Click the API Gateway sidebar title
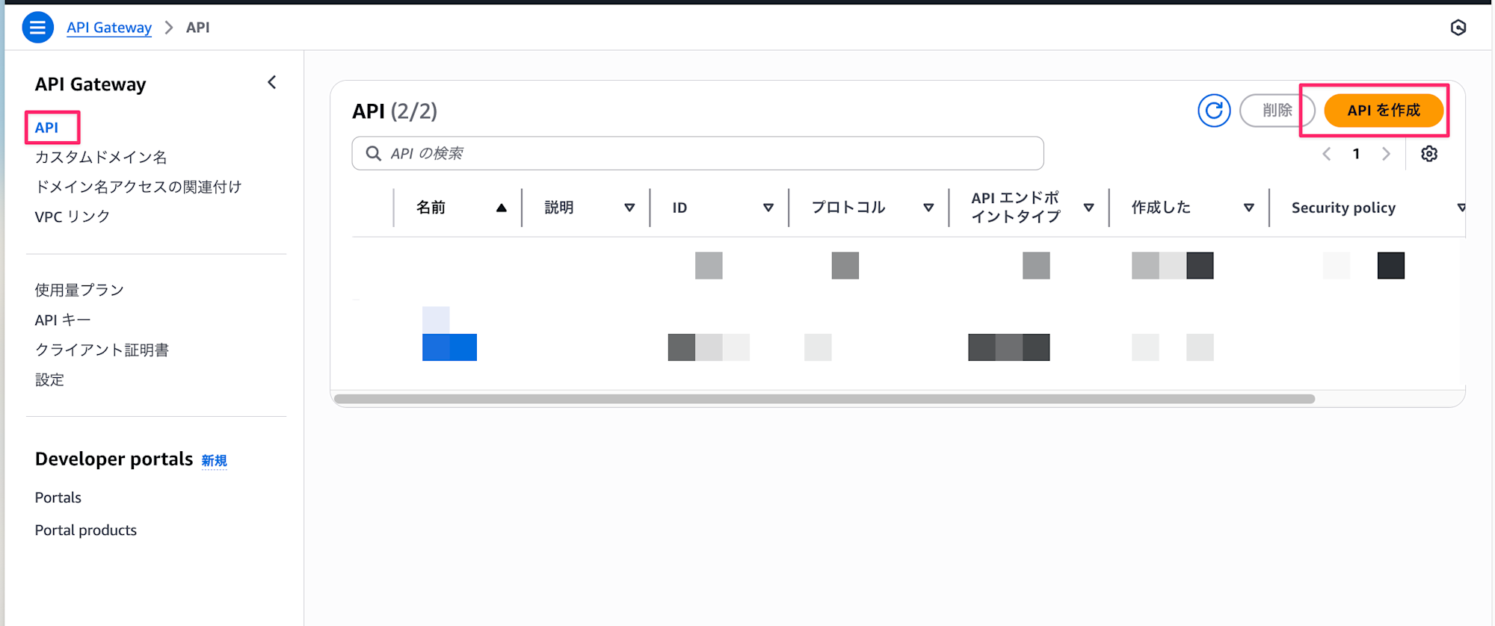This screenshot has height=626, width=1495. point(90,84)
